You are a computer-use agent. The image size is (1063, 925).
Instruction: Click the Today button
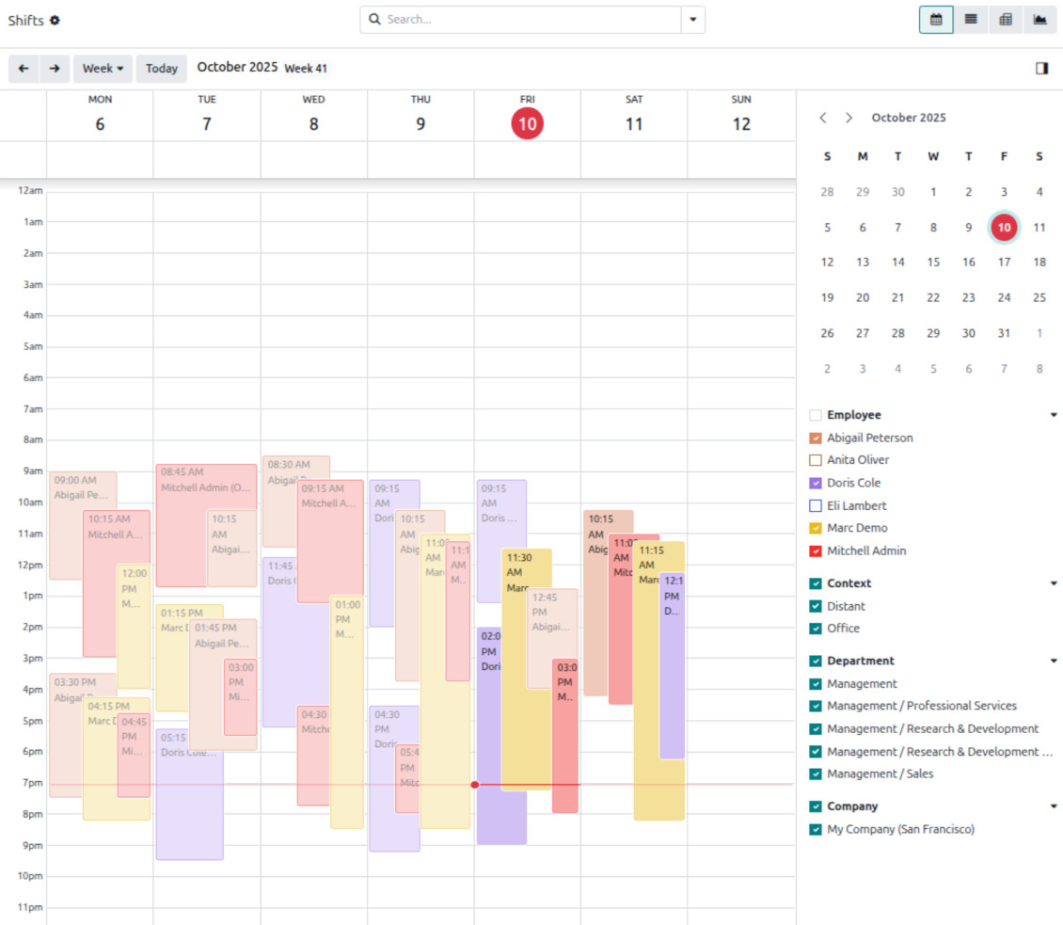[162, 69]
